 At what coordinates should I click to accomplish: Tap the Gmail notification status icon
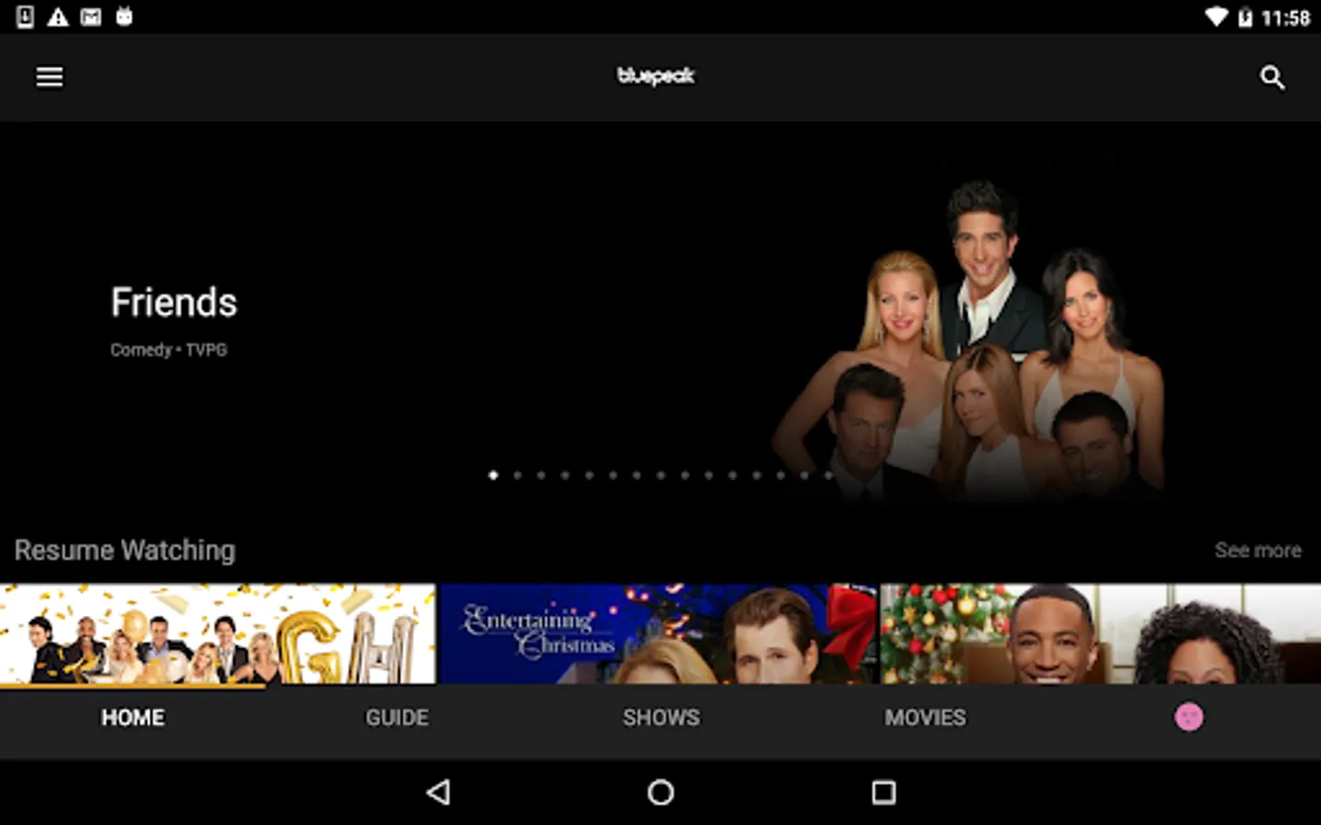[91, 16]
